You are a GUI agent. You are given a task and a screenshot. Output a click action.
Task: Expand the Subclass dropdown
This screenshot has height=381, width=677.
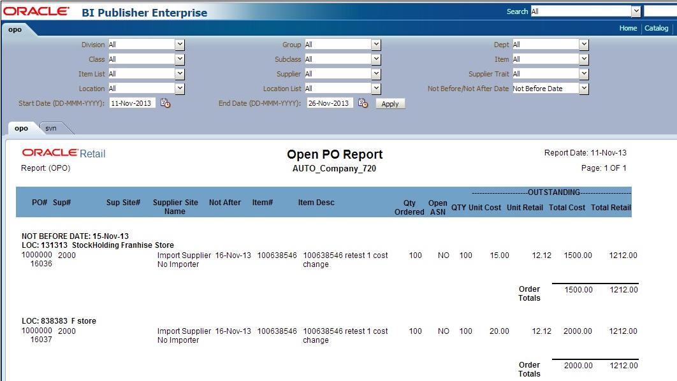tap(376, 59)
